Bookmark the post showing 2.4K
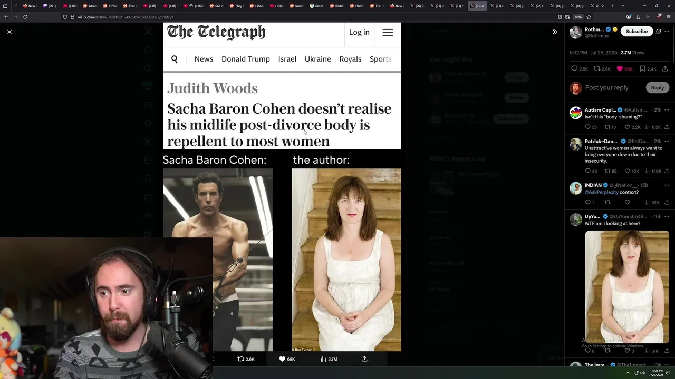The image size is (675, 379). pyautogui.click(x=648, y=69)
